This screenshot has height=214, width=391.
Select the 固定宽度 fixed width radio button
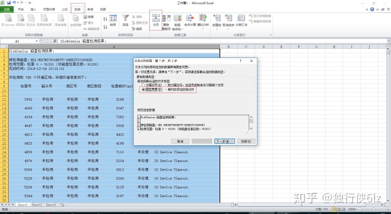click(x=143, y=89)
